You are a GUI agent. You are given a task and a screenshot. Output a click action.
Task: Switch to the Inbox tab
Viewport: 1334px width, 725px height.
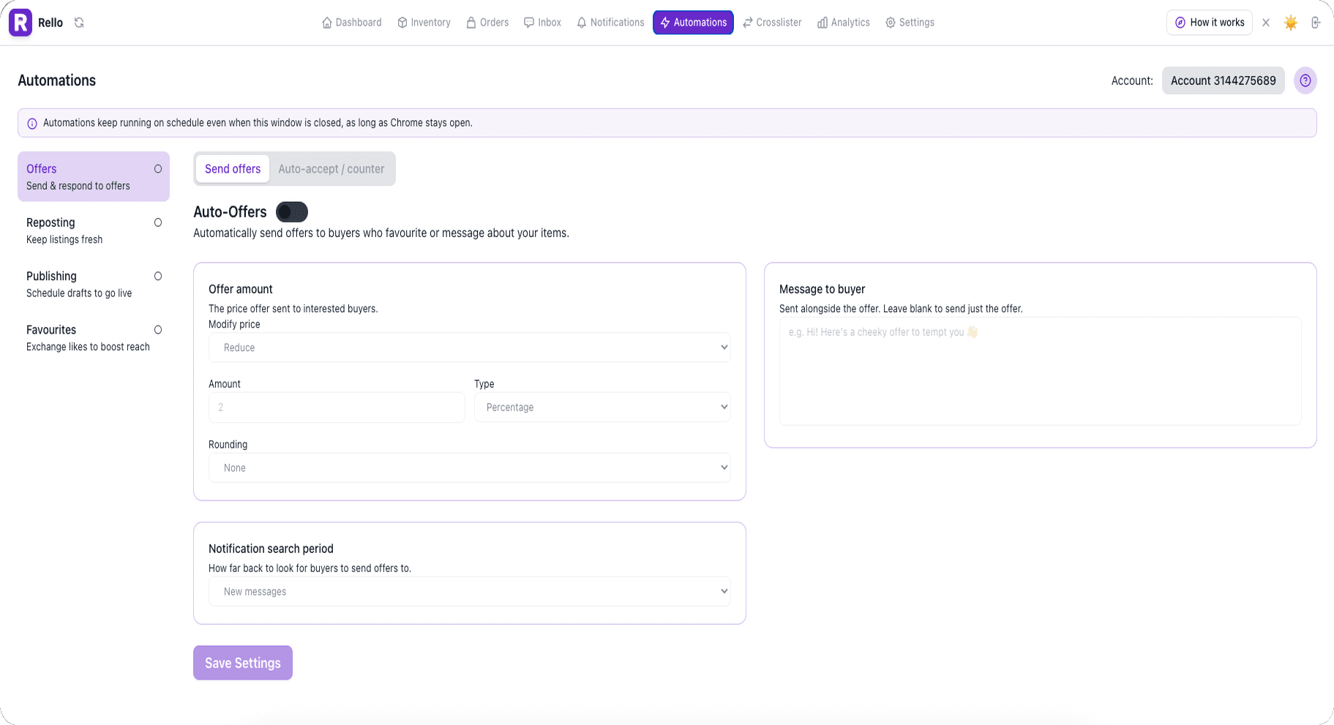point(543,23)
